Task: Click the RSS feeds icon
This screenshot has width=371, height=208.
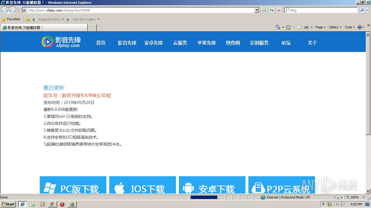Action: coord(288,27)
